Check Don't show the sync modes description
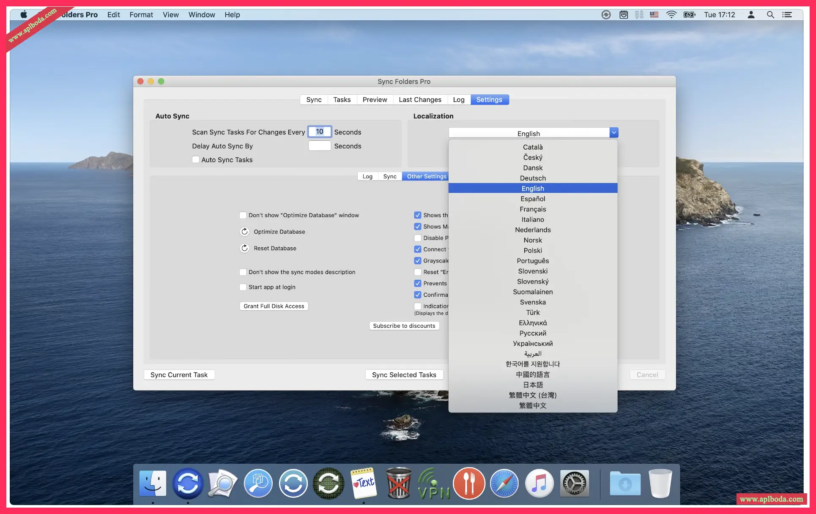 (243, 272)
